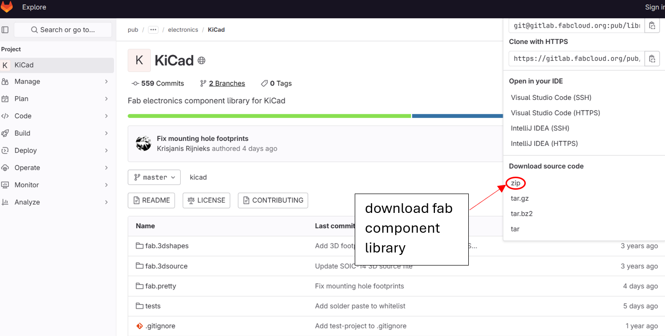Expand the Manage menu chevron
Screen dimensions: 665x336
click(106, 82)
